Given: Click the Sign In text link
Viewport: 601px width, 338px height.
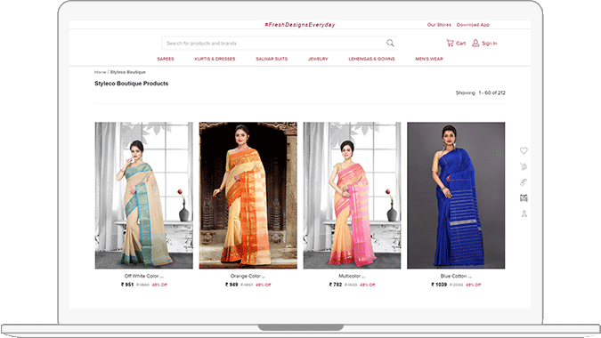Looking at the screenshot, I should click(x=490, y=44).
